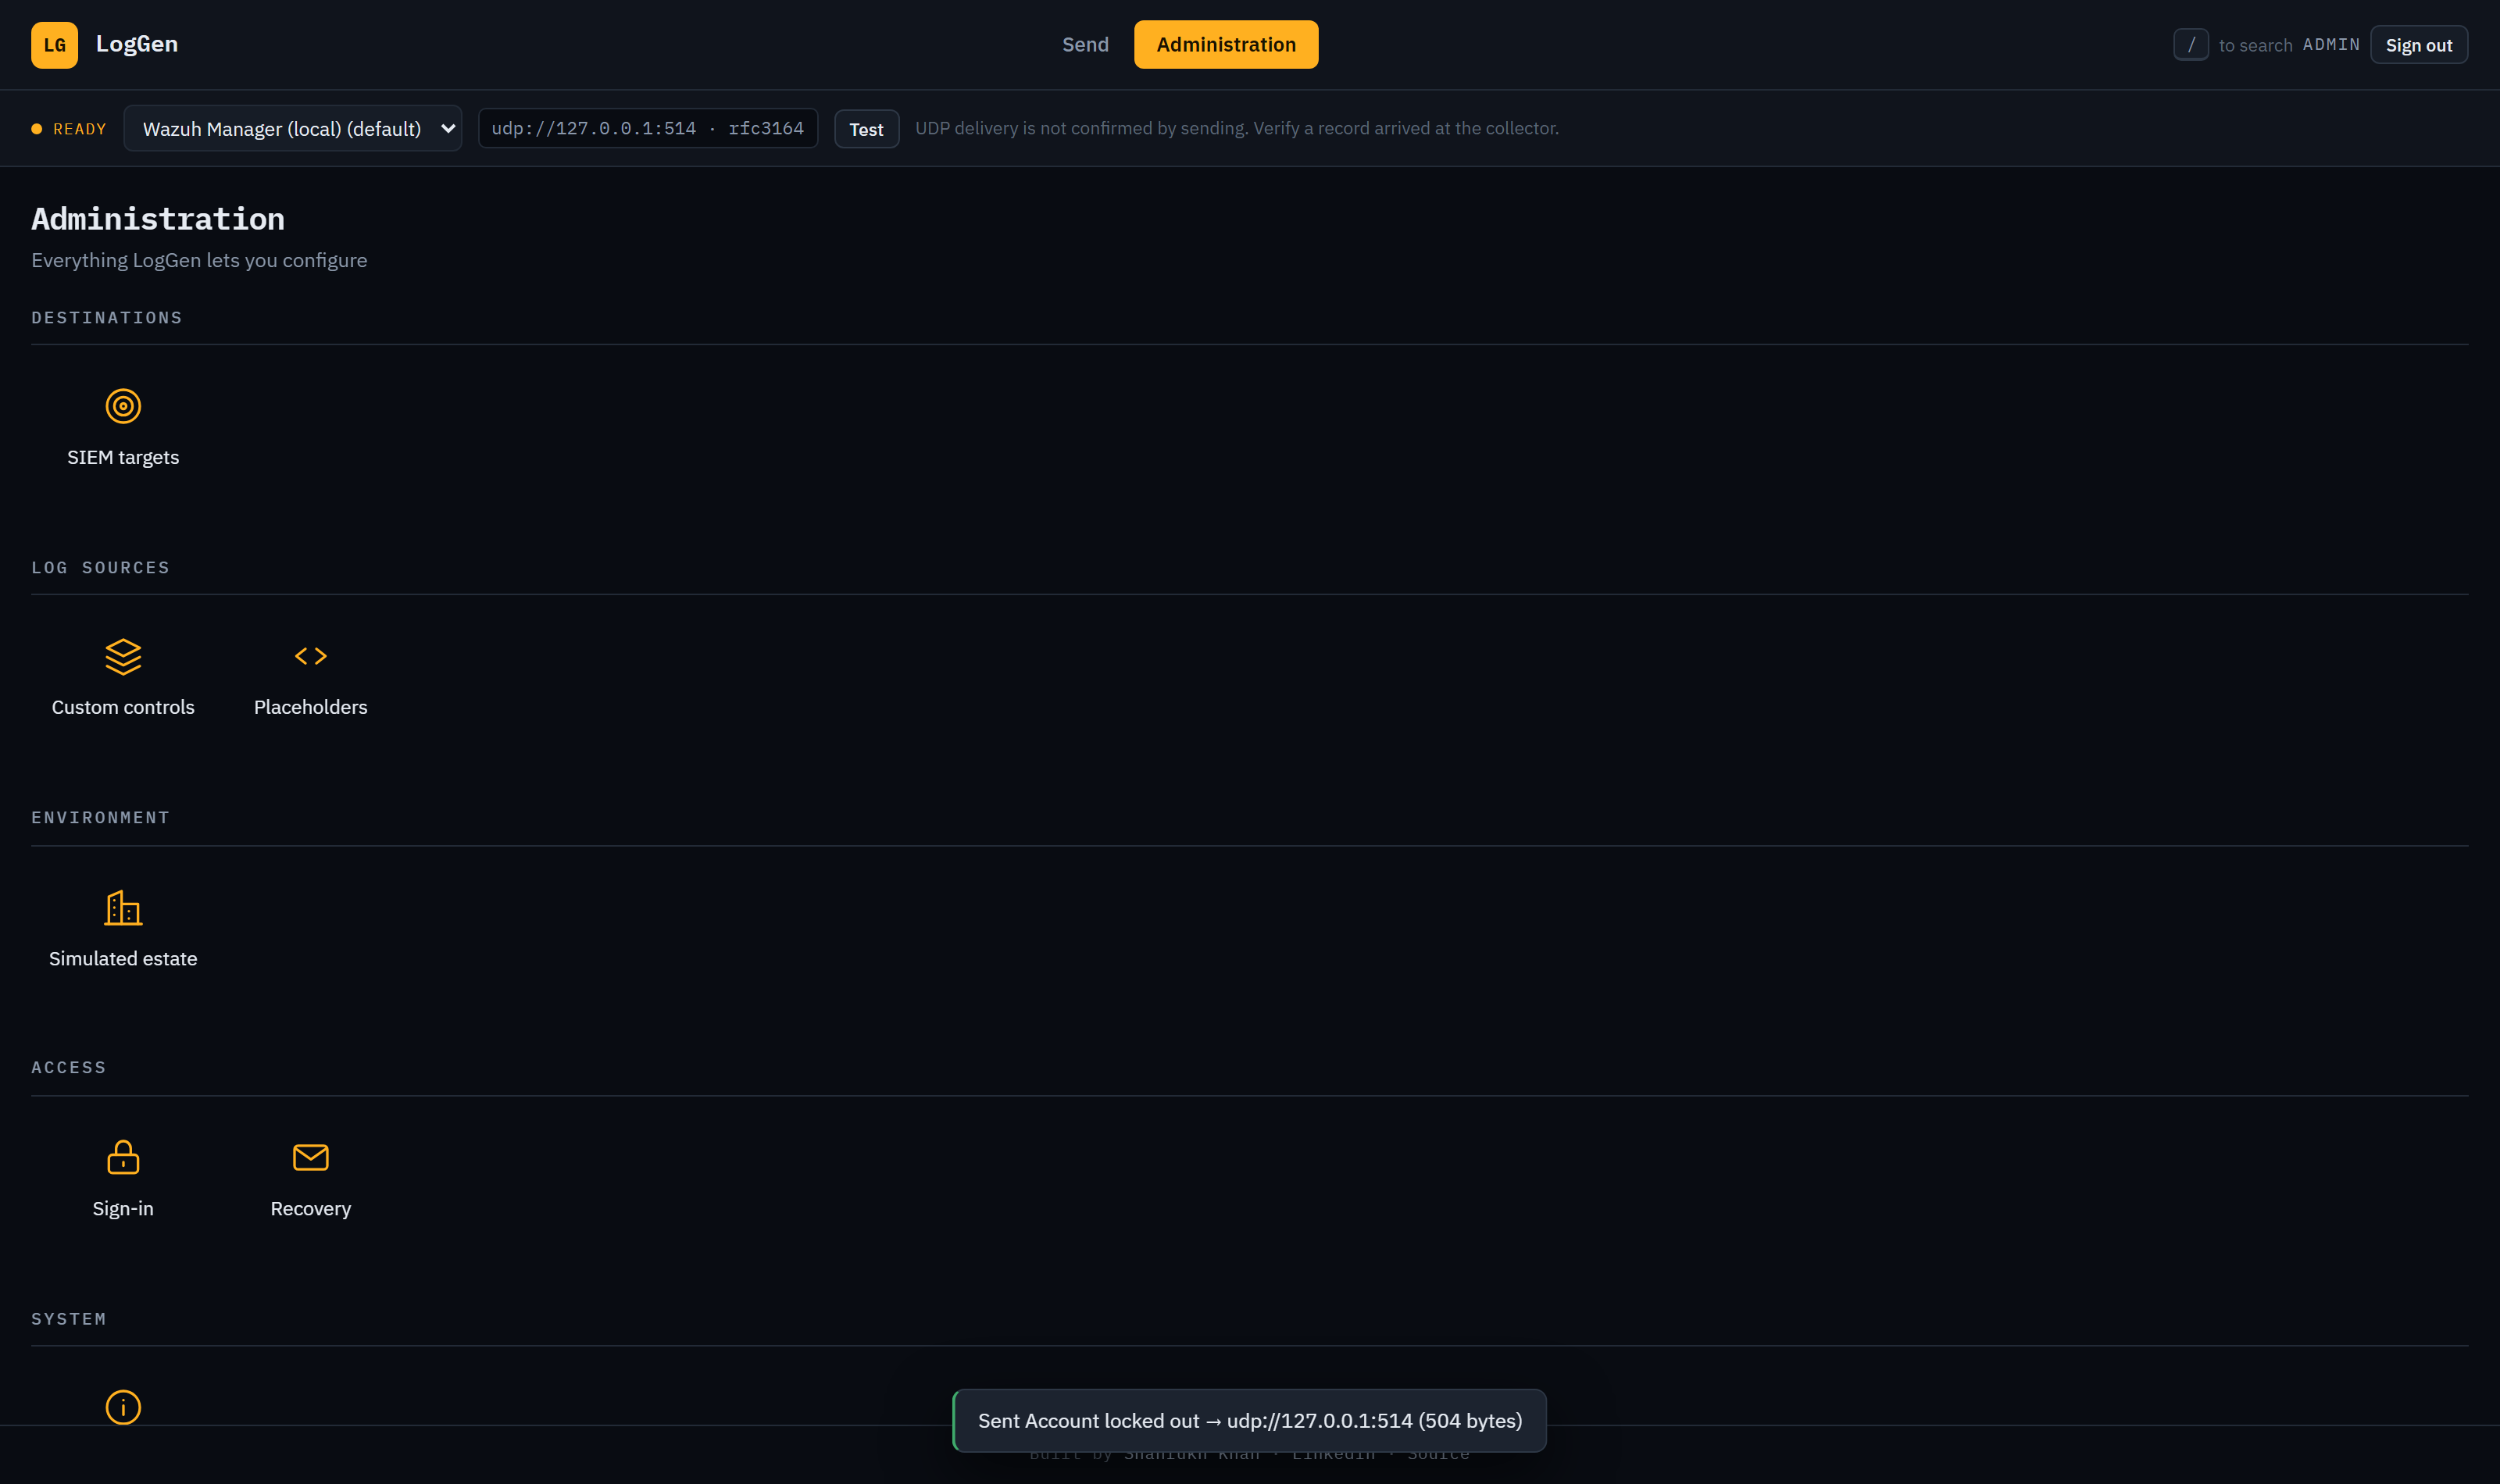
Task: Click the slash search shortcut key
Action: click(x=2190, y=45)
